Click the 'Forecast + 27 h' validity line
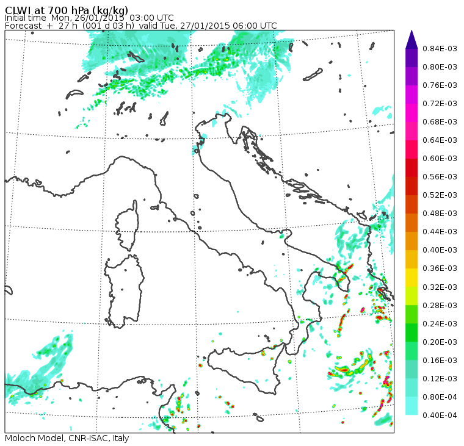The image size is (464, 446). pyautogui.click(x=141, y=26)
